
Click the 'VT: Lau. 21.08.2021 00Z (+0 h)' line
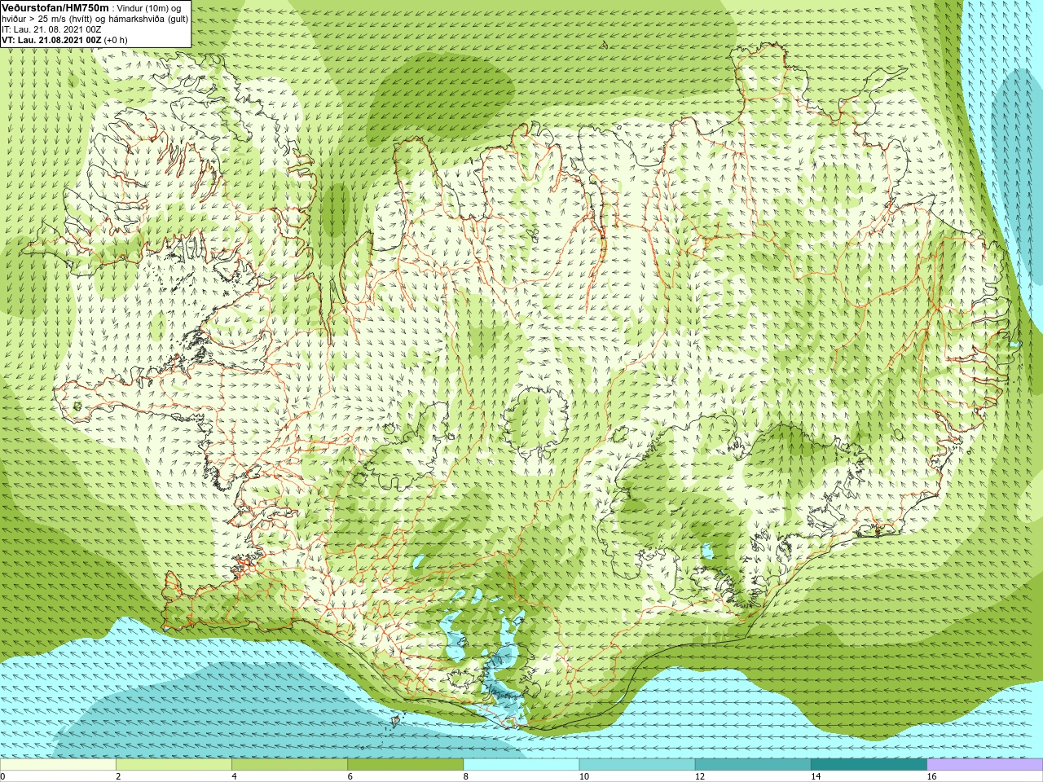pos(64,40)
